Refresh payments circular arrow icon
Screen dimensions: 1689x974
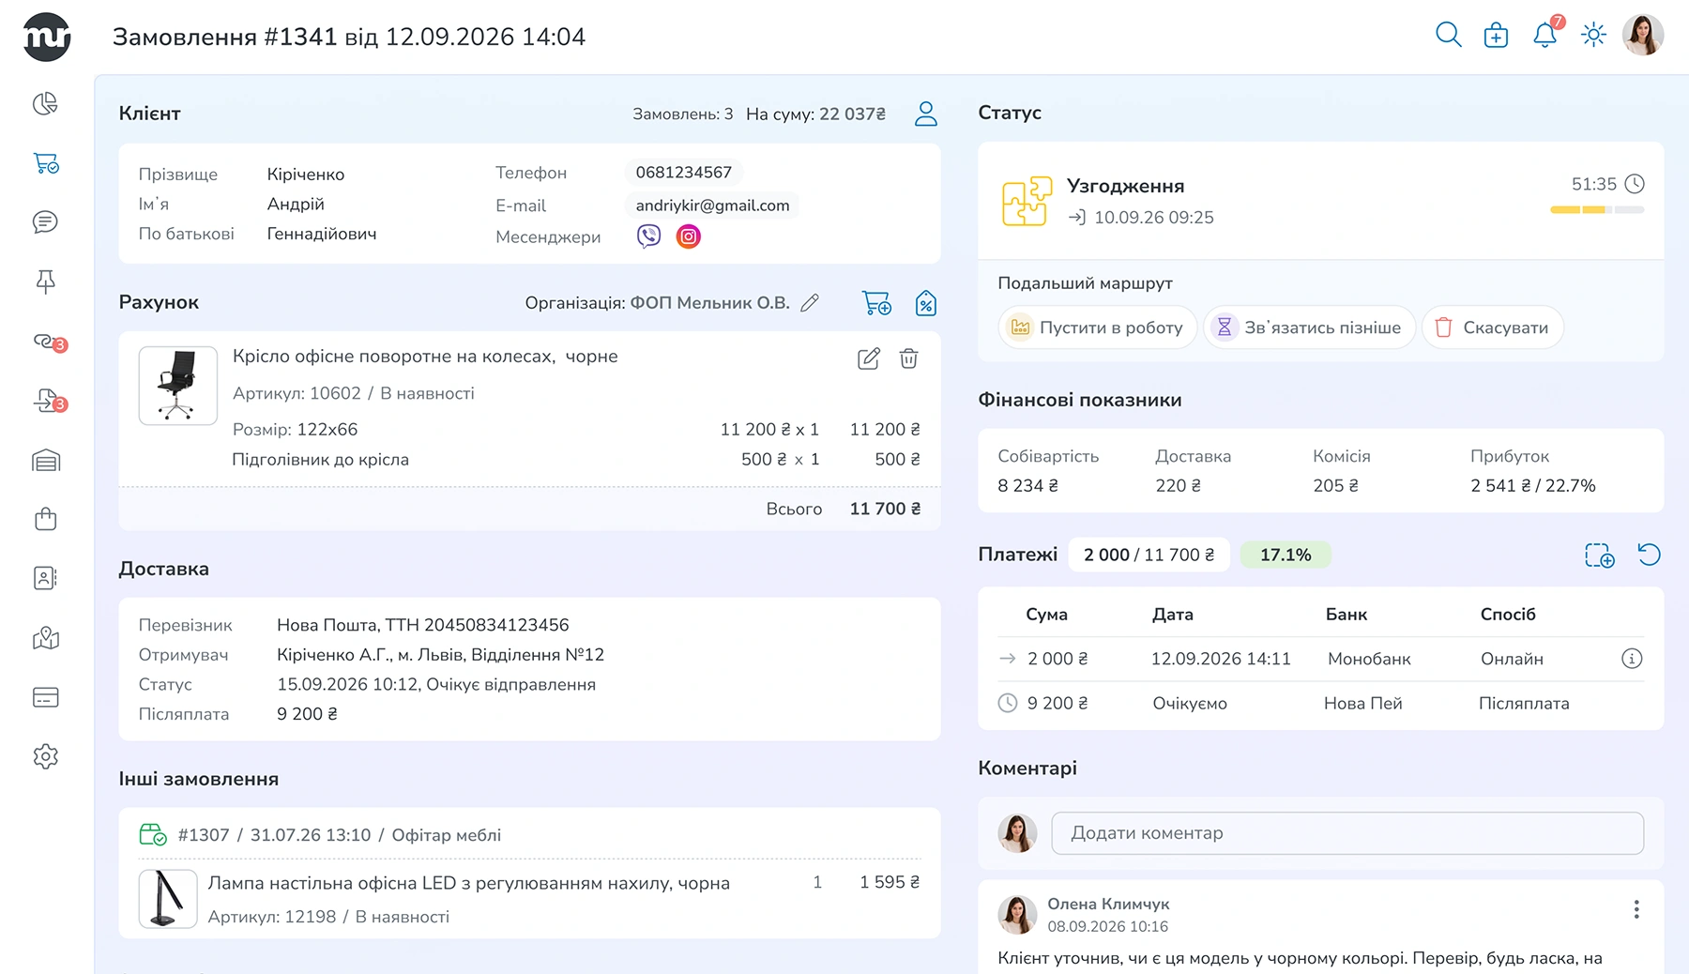[x=1649, y=555]
